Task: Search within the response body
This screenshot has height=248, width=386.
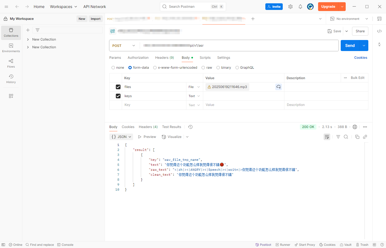Action: (346, 137)
